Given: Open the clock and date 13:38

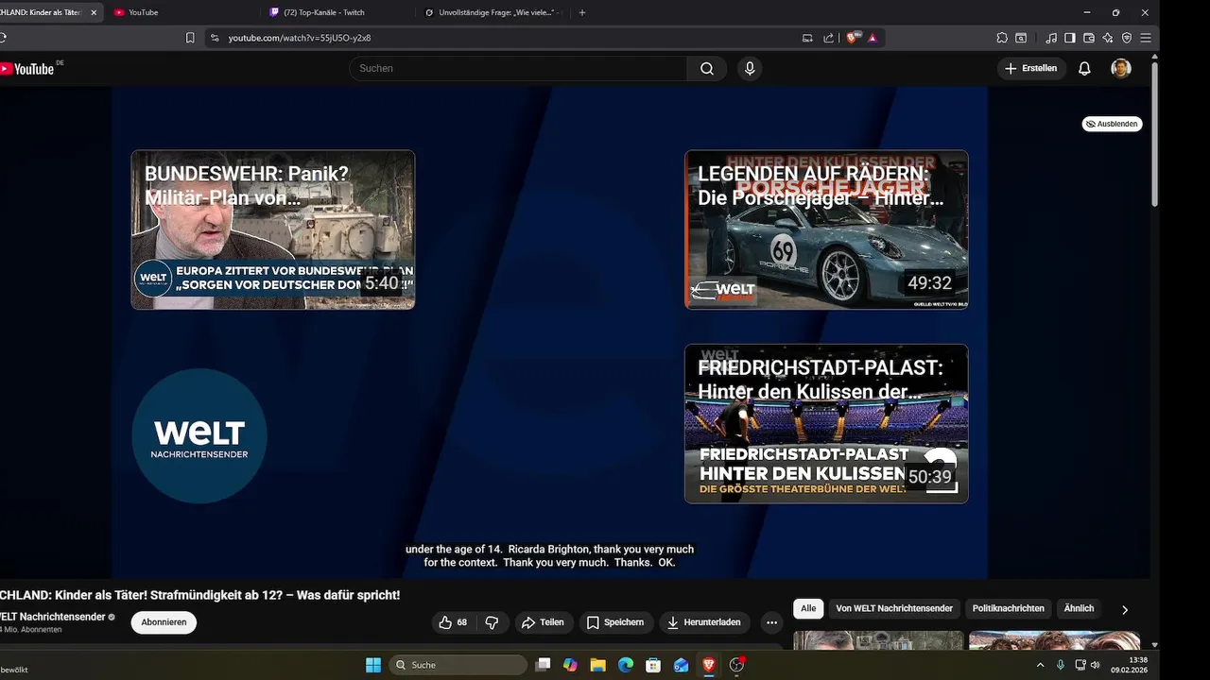Looking at the screenshot, I should tap(1129, 665).
